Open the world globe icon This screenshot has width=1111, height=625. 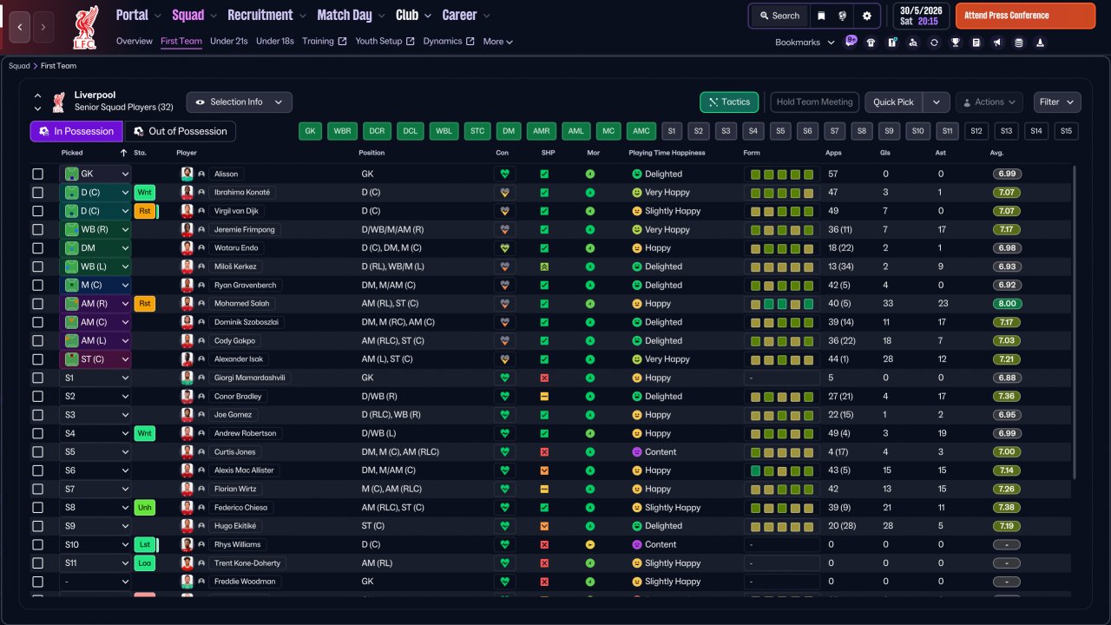pos(843,16)
